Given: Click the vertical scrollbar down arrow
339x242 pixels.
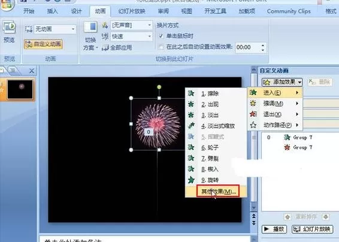Looking at the screenshot, I should coord(254,208).
